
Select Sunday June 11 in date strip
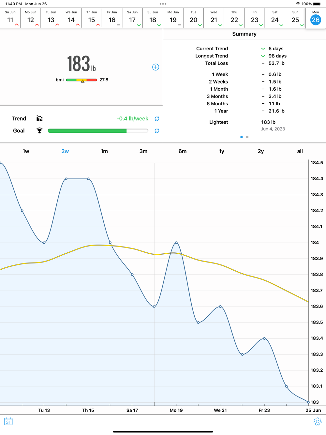point(10,18)
